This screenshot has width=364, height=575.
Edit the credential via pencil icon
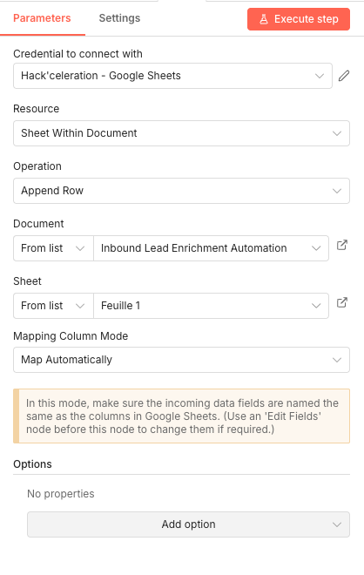tap(344, 76)
